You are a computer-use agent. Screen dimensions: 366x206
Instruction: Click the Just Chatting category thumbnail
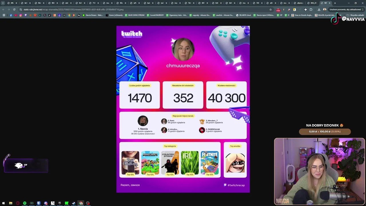[x=130, y=163]
